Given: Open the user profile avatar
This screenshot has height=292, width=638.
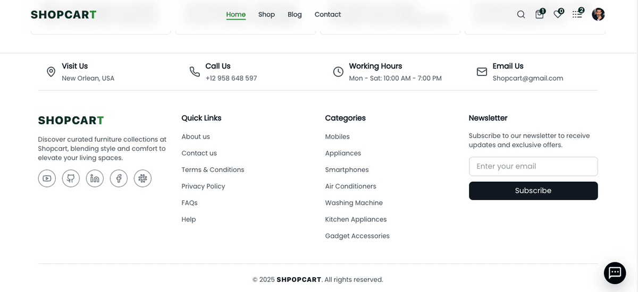Looking at the screenshot, I should coord(598,14).
